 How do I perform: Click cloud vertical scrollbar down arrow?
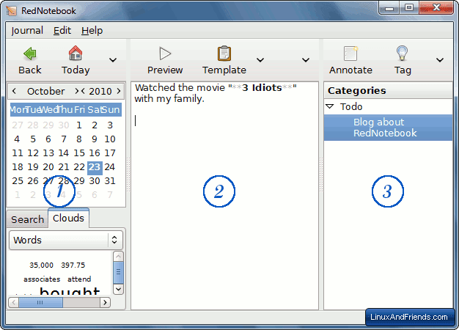(x=118, y=289)
